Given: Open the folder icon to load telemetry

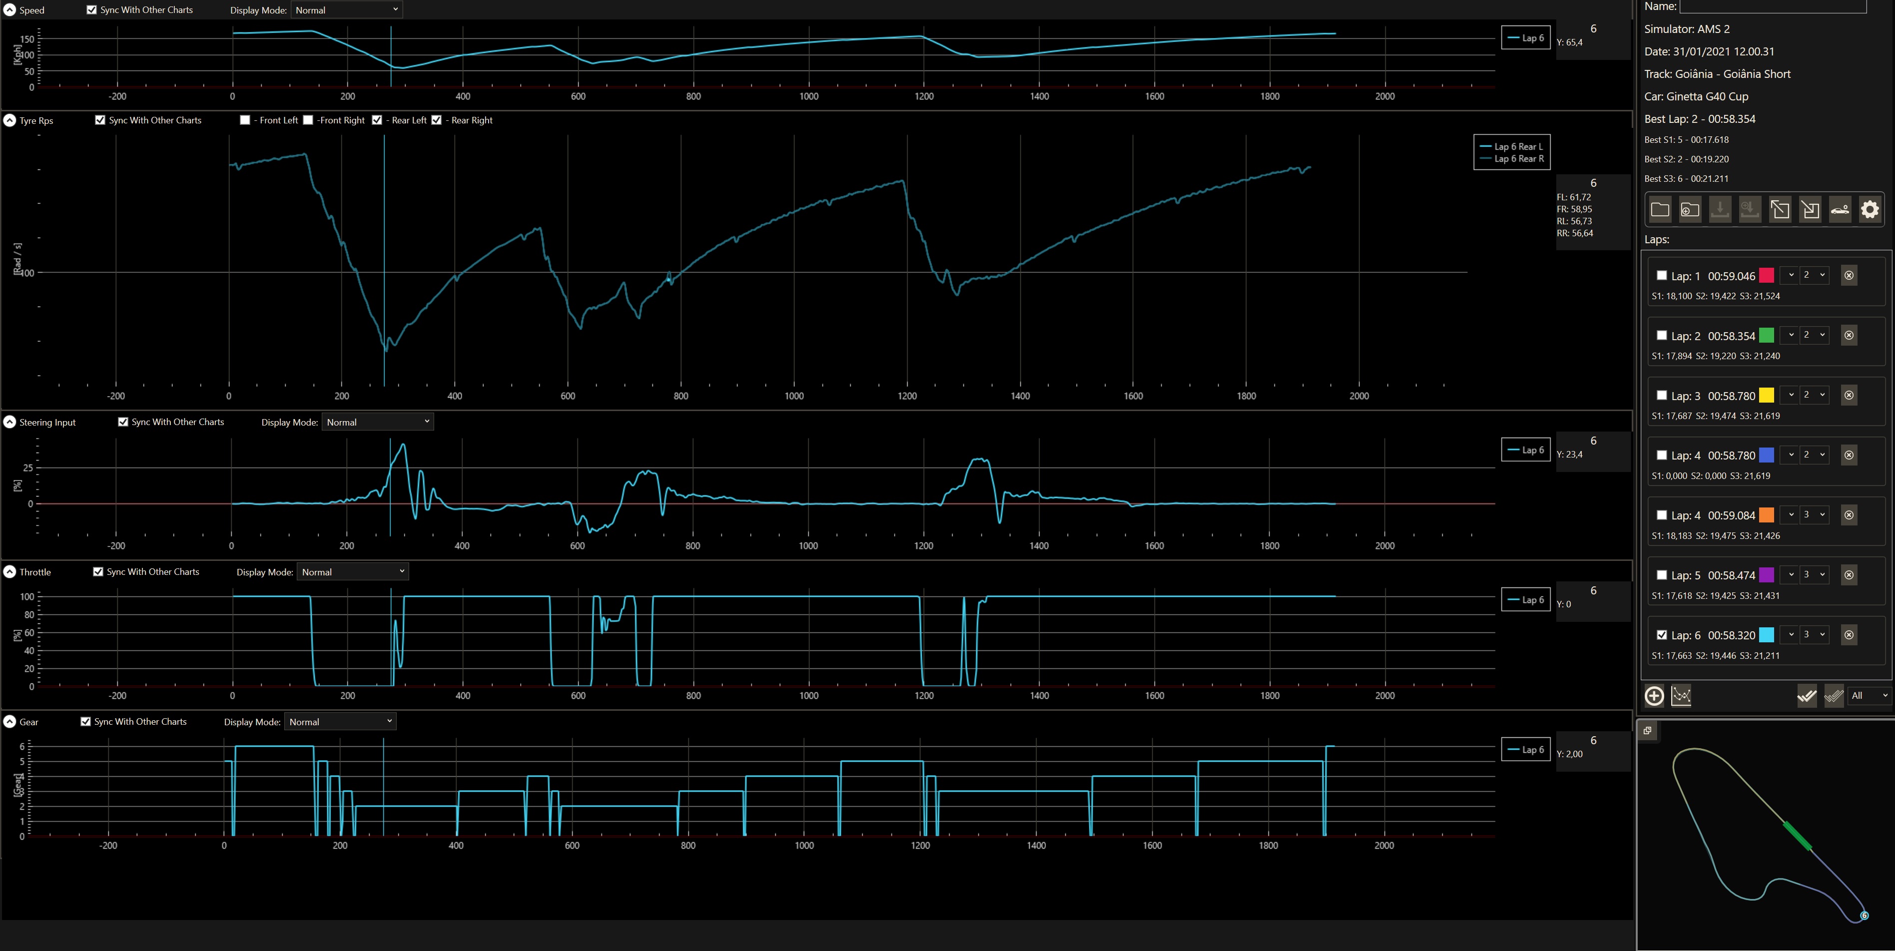Looking at the screenshot, I should point(1660,210).
